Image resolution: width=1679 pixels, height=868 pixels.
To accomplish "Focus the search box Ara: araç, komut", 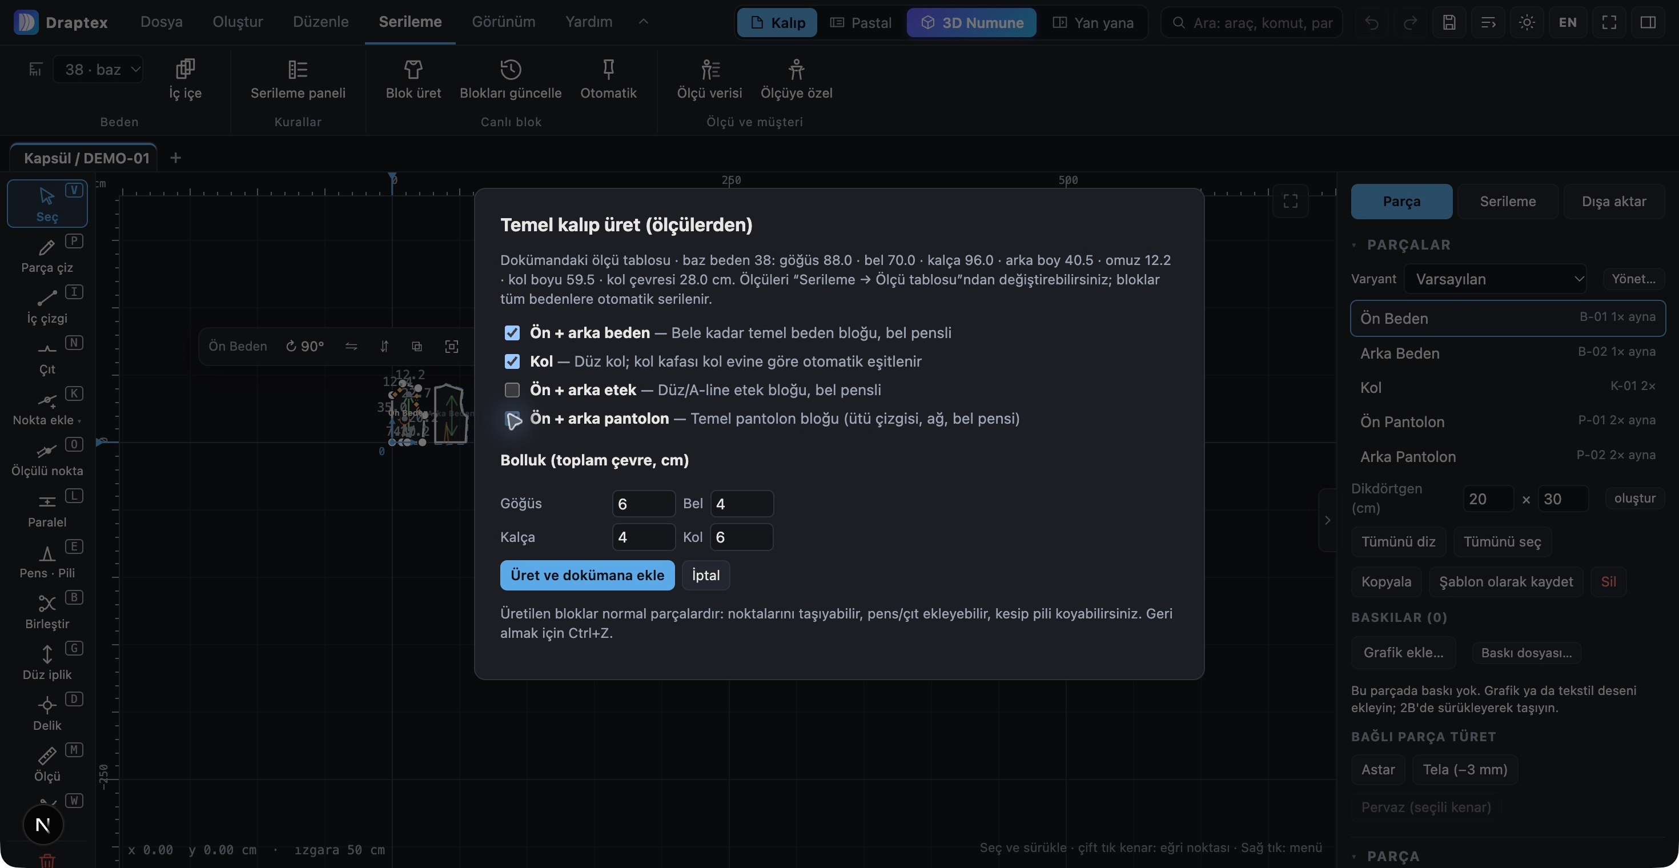I will [1252, 23].
